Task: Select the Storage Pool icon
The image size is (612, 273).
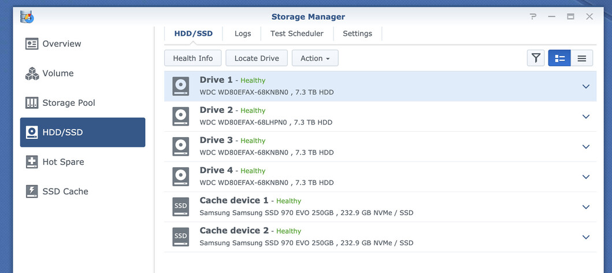Action: coord(32,103)
